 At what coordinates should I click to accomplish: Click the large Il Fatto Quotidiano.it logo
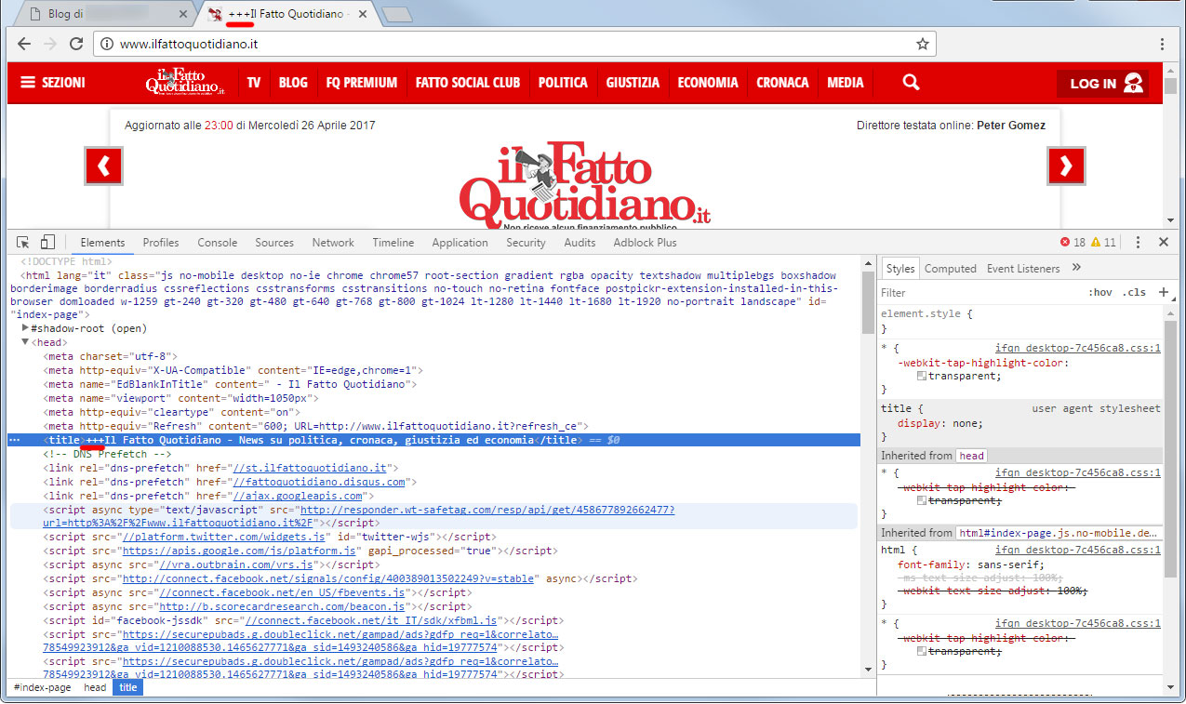[585, 183]
